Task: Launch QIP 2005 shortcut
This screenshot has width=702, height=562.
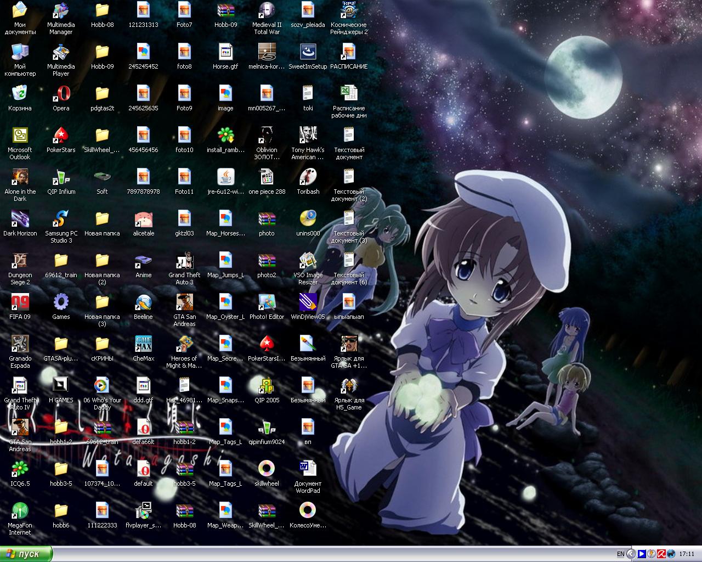Action: [267, 385]
